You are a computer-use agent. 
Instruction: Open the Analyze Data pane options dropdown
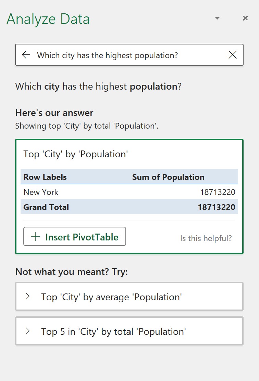[217, 18]
